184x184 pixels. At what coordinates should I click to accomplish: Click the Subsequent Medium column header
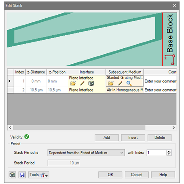click(125, 72)
